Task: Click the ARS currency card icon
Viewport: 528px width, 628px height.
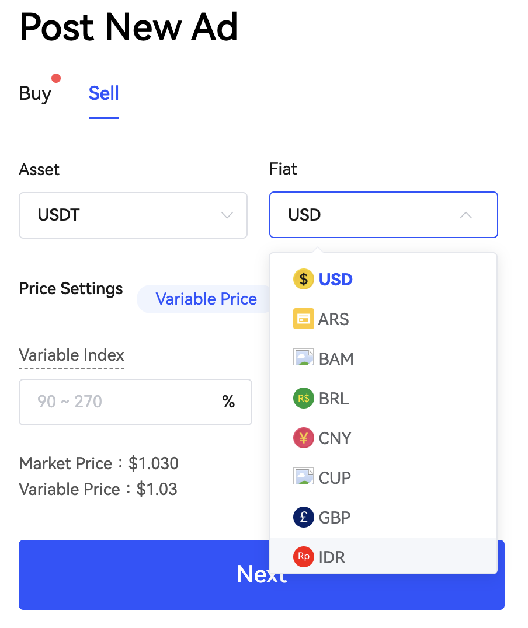Action: pos(303,319)
